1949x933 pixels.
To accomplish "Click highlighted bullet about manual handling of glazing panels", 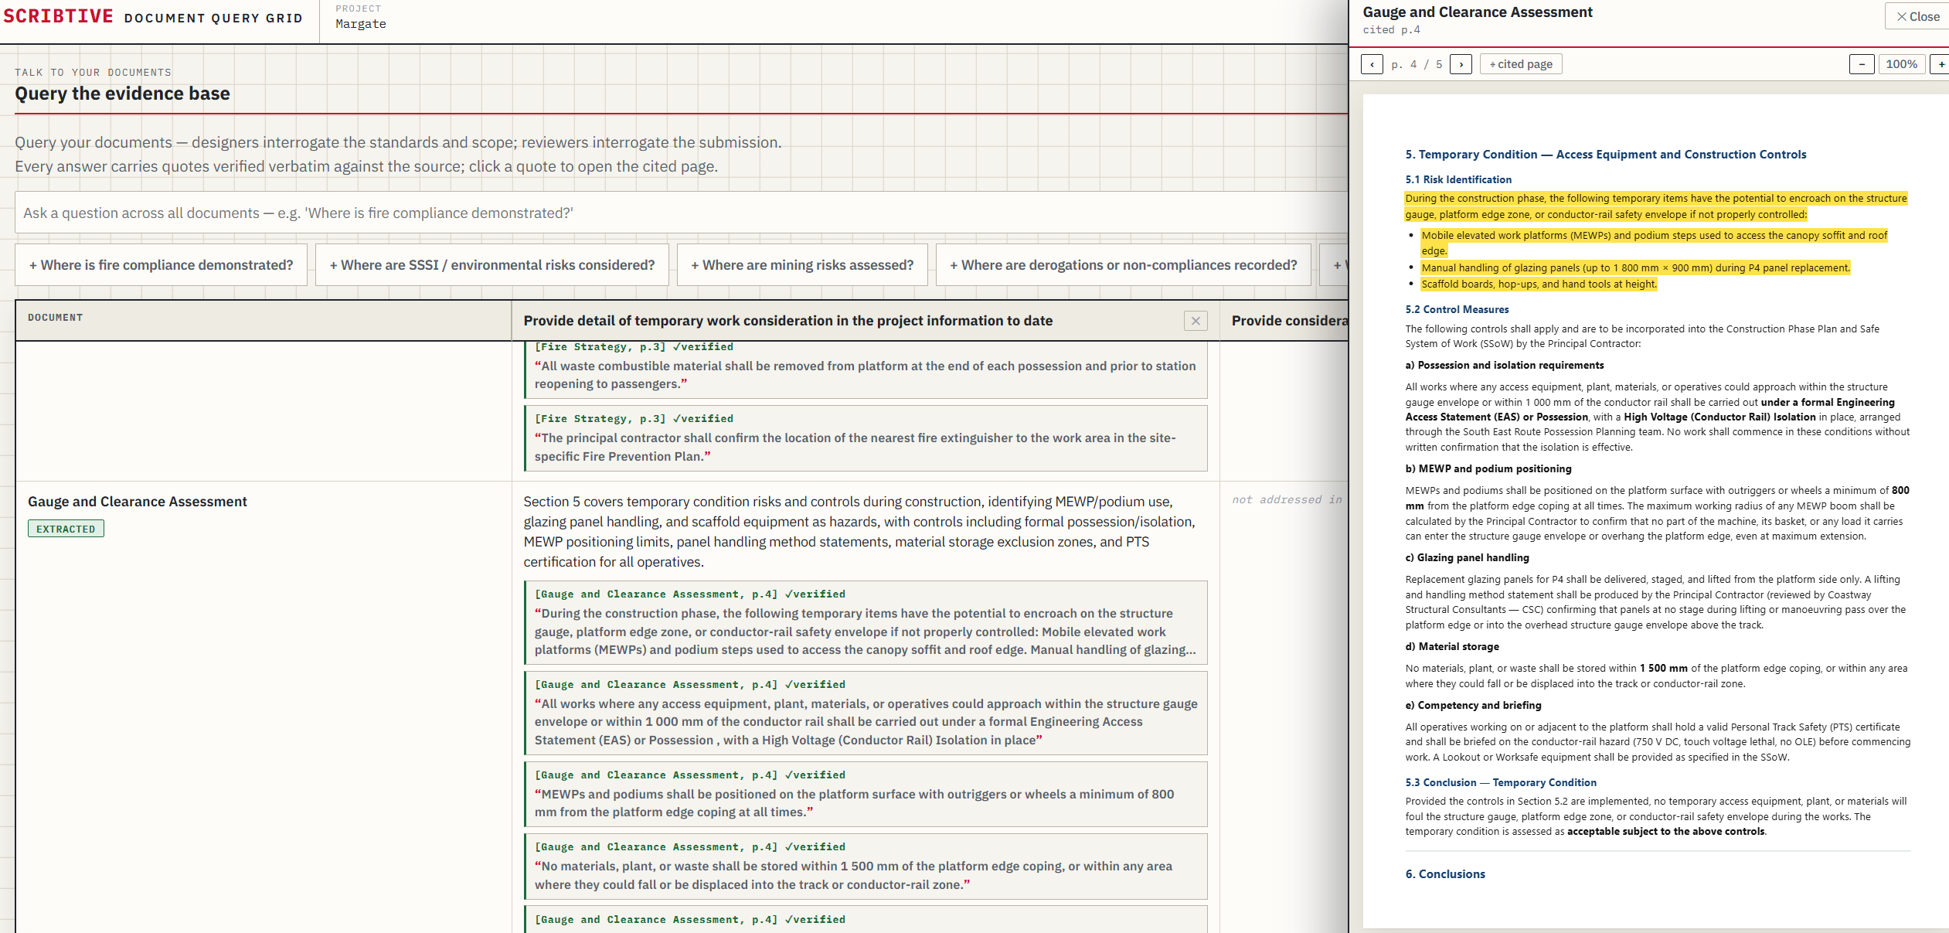I will tap(1635, 267).
